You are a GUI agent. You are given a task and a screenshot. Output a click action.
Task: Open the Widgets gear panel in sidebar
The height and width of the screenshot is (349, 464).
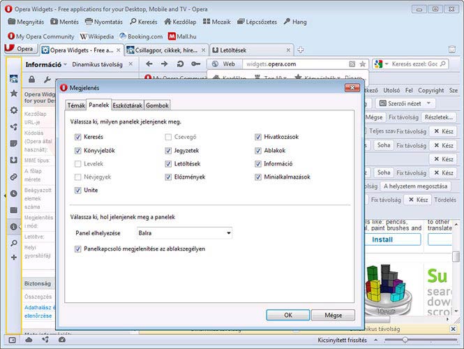14,110
